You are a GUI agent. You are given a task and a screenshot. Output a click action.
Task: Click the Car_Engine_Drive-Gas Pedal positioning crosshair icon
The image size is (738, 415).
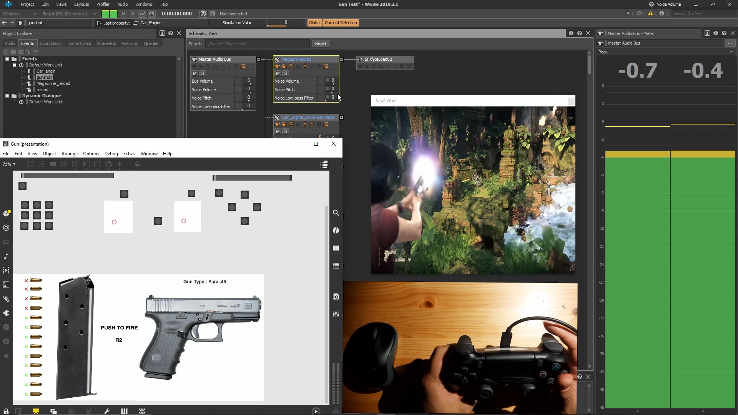pyautogui.click(x=305, y=124)
